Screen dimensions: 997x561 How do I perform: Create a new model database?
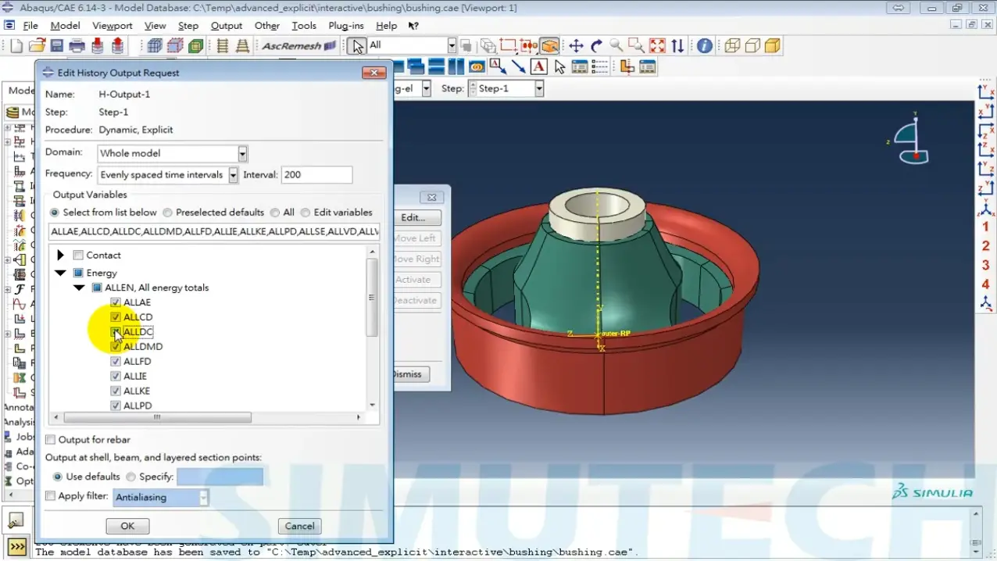16,46
